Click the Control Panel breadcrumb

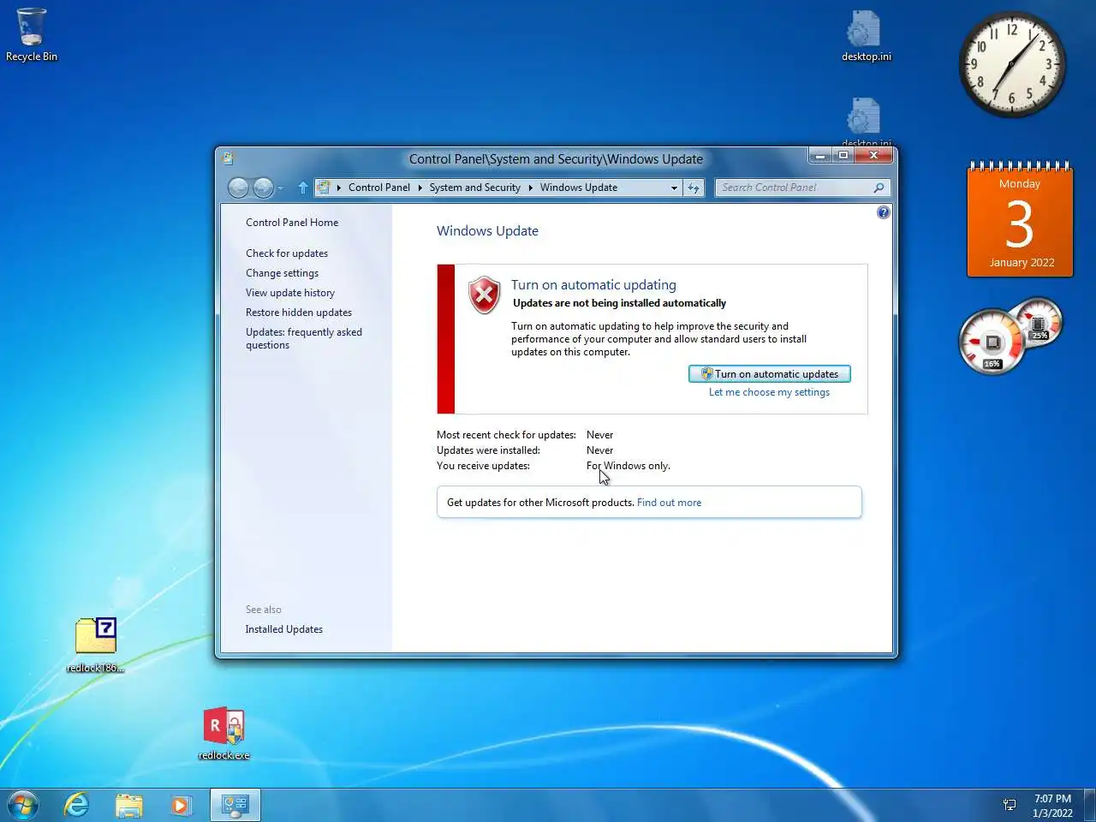pos(379,188)
